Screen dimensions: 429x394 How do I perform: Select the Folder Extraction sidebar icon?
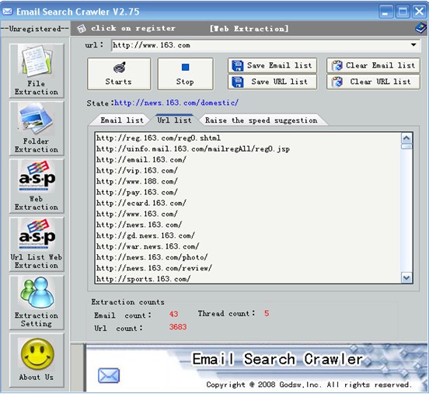(x=37, y=128)
